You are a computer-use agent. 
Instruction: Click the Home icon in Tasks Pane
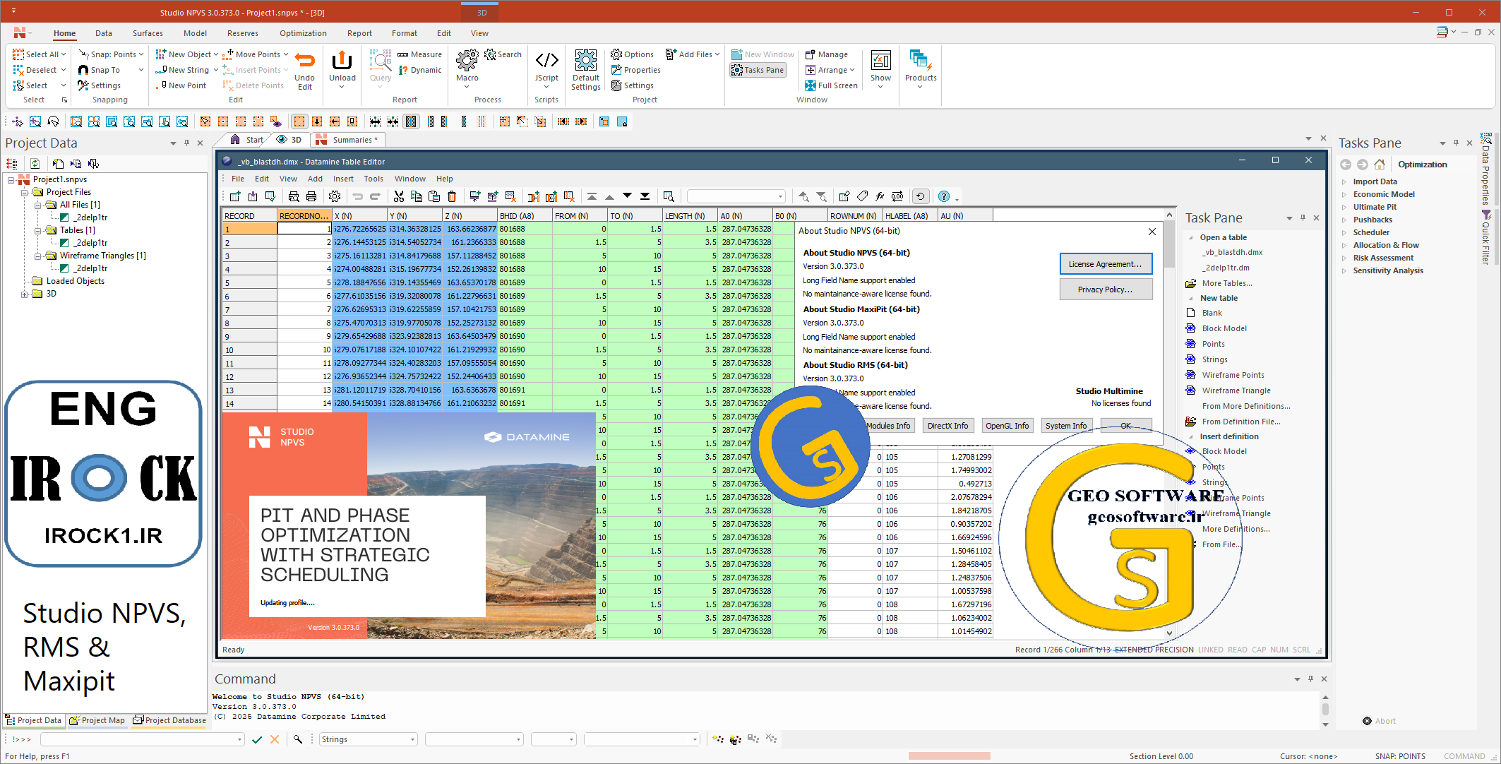click(x=1380, y=165)
